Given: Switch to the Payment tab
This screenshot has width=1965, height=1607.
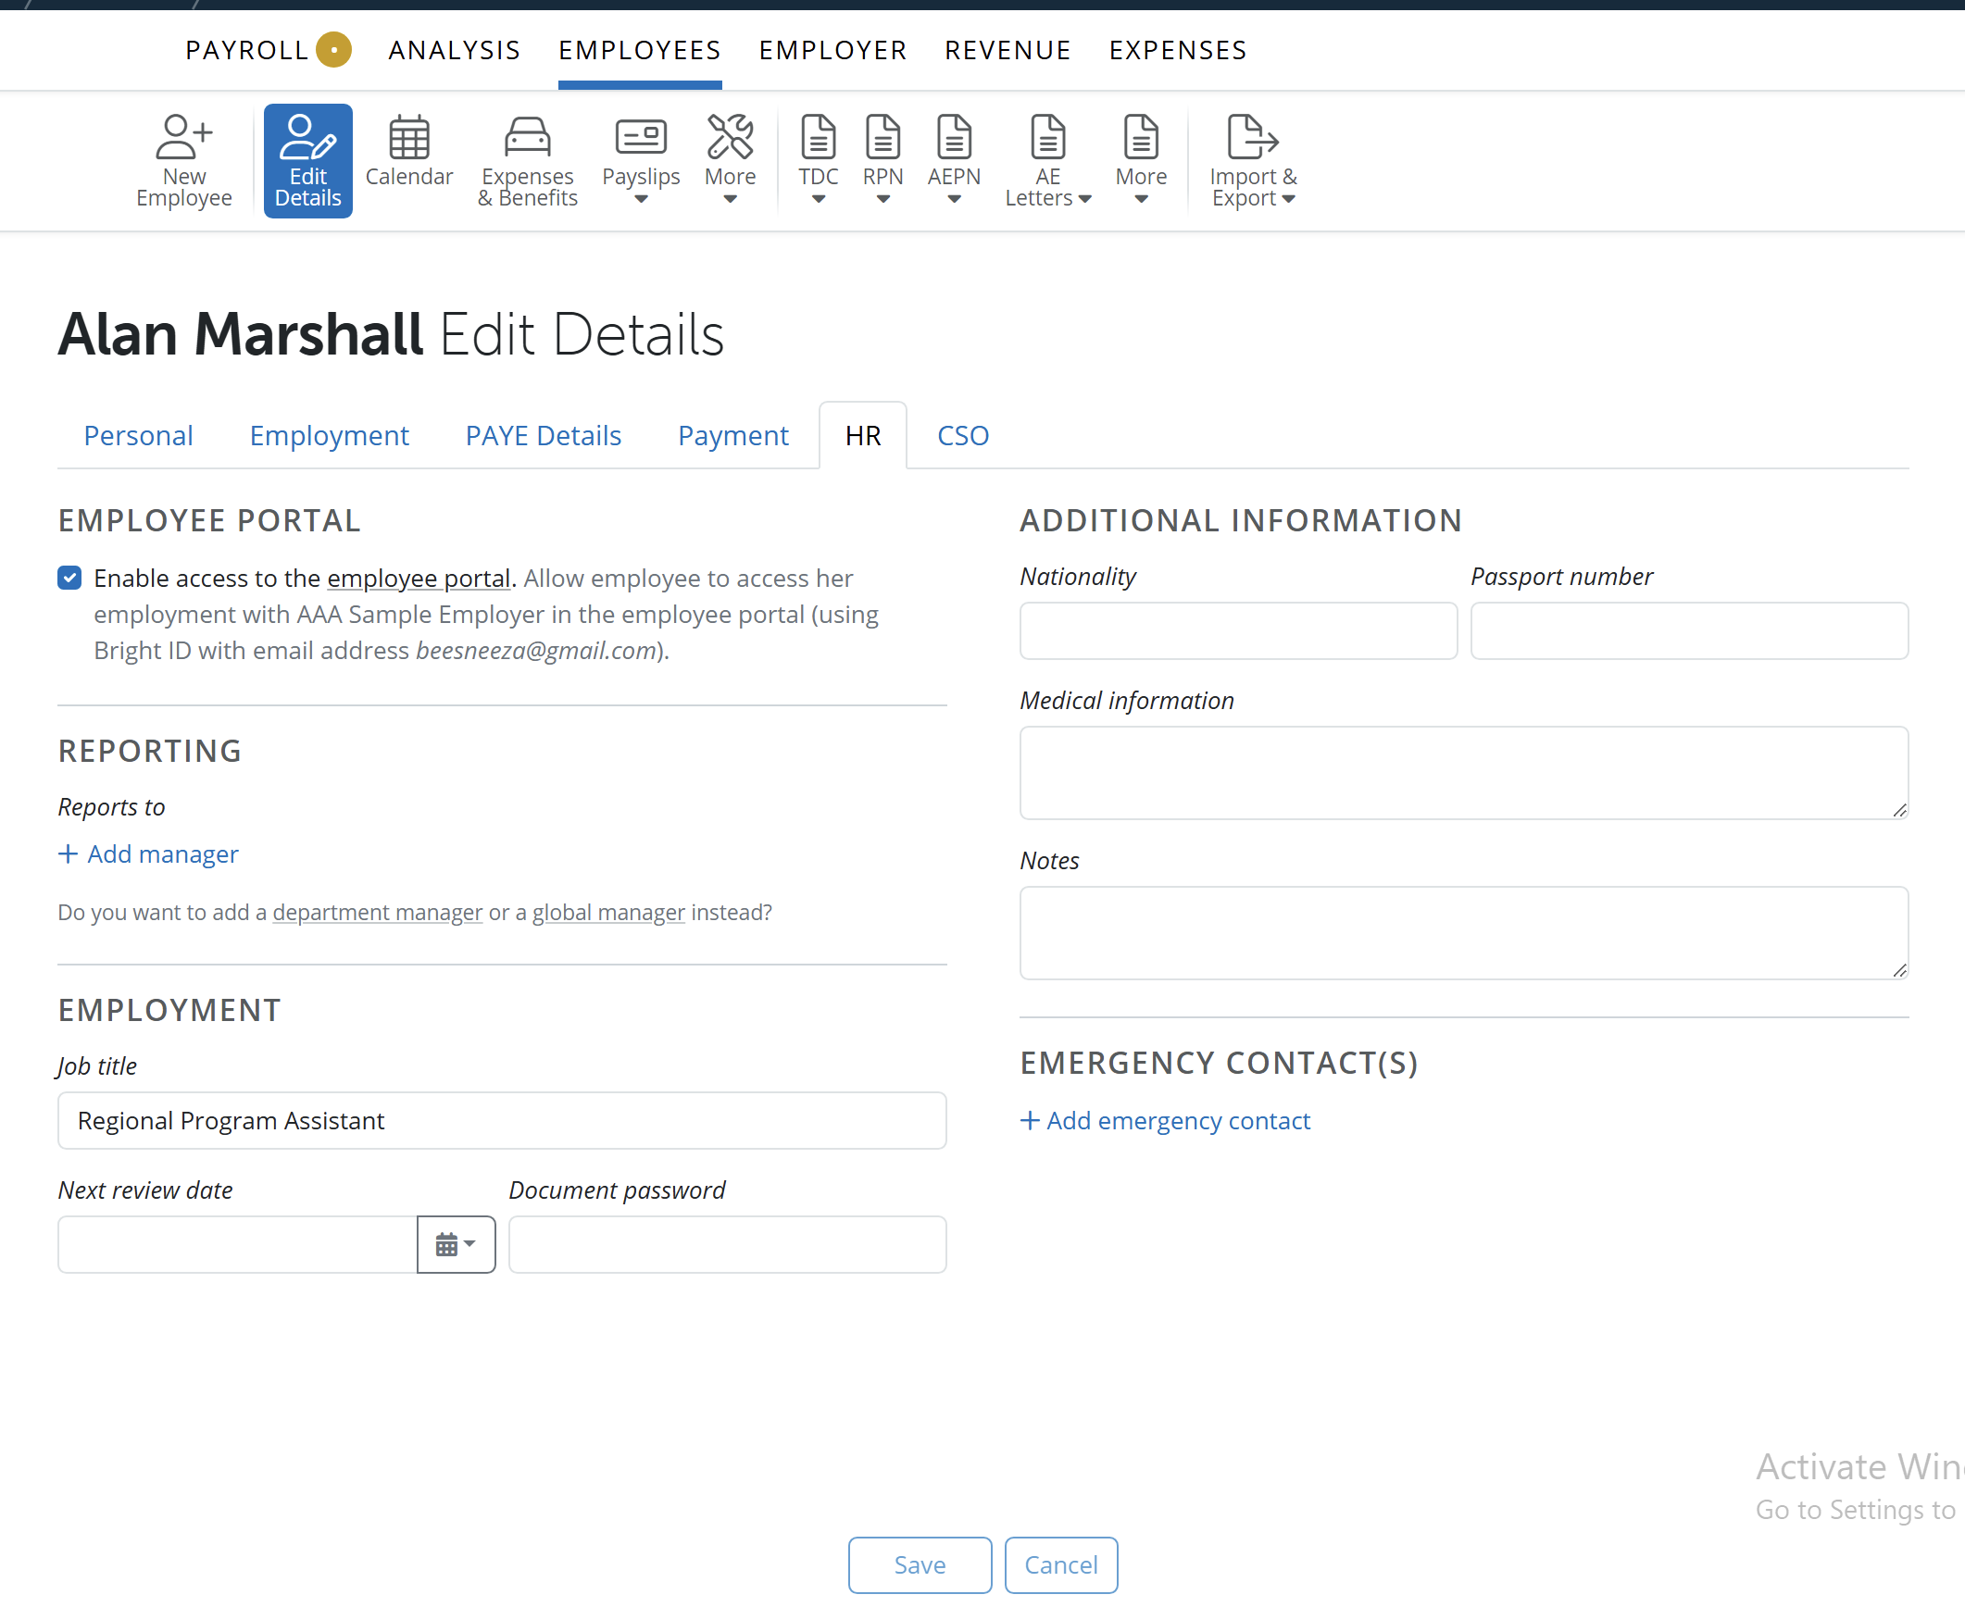Looking at the screenshot, I should tap(733, 435).
